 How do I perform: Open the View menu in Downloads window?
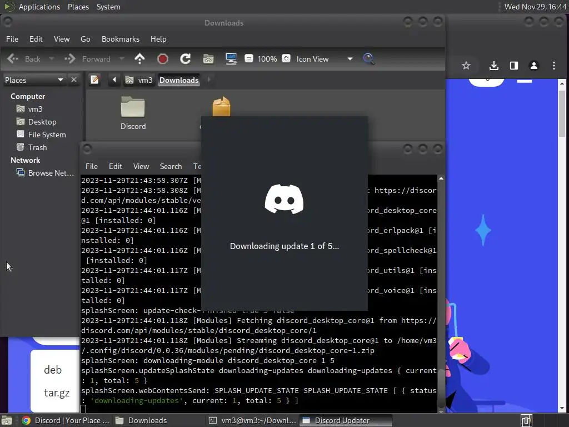62,39
